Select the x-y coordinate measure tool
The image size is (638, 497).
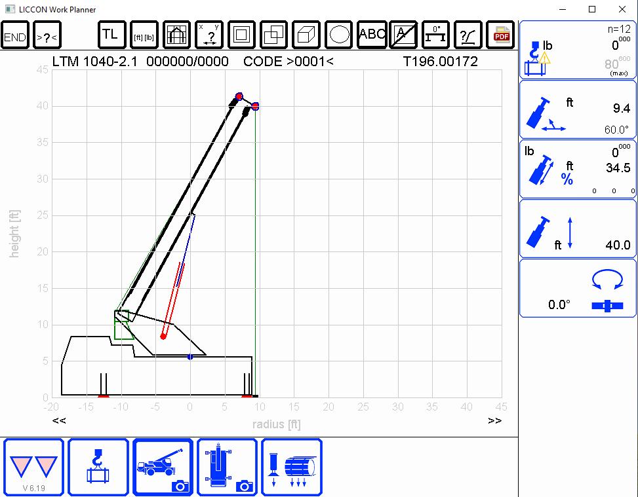pos(209,35)
